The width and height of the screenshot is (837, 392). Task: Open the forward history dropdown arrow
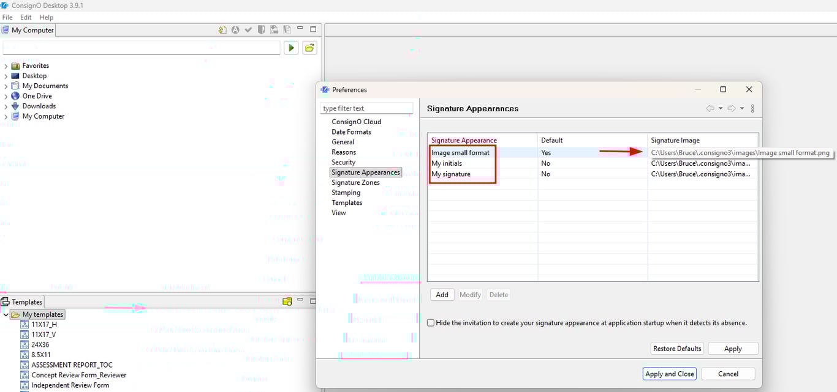(x=742, y=108)
